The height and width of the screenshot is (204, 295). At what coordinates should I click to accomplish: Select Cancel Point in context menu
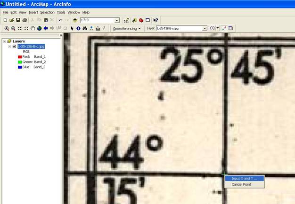pos(241,184)
